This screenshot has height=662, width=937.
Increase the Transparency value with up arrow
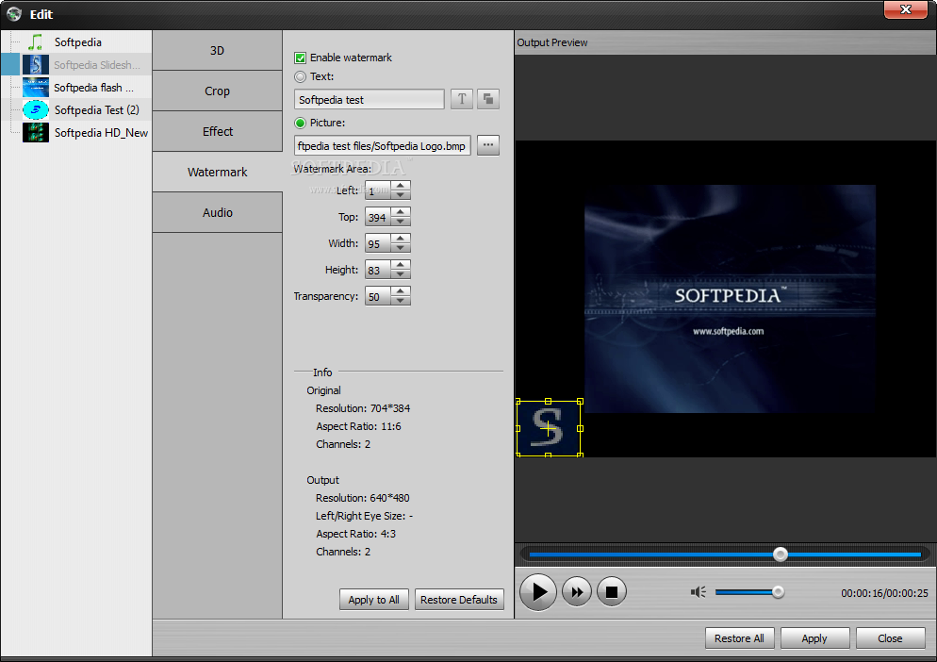[401, 290]
